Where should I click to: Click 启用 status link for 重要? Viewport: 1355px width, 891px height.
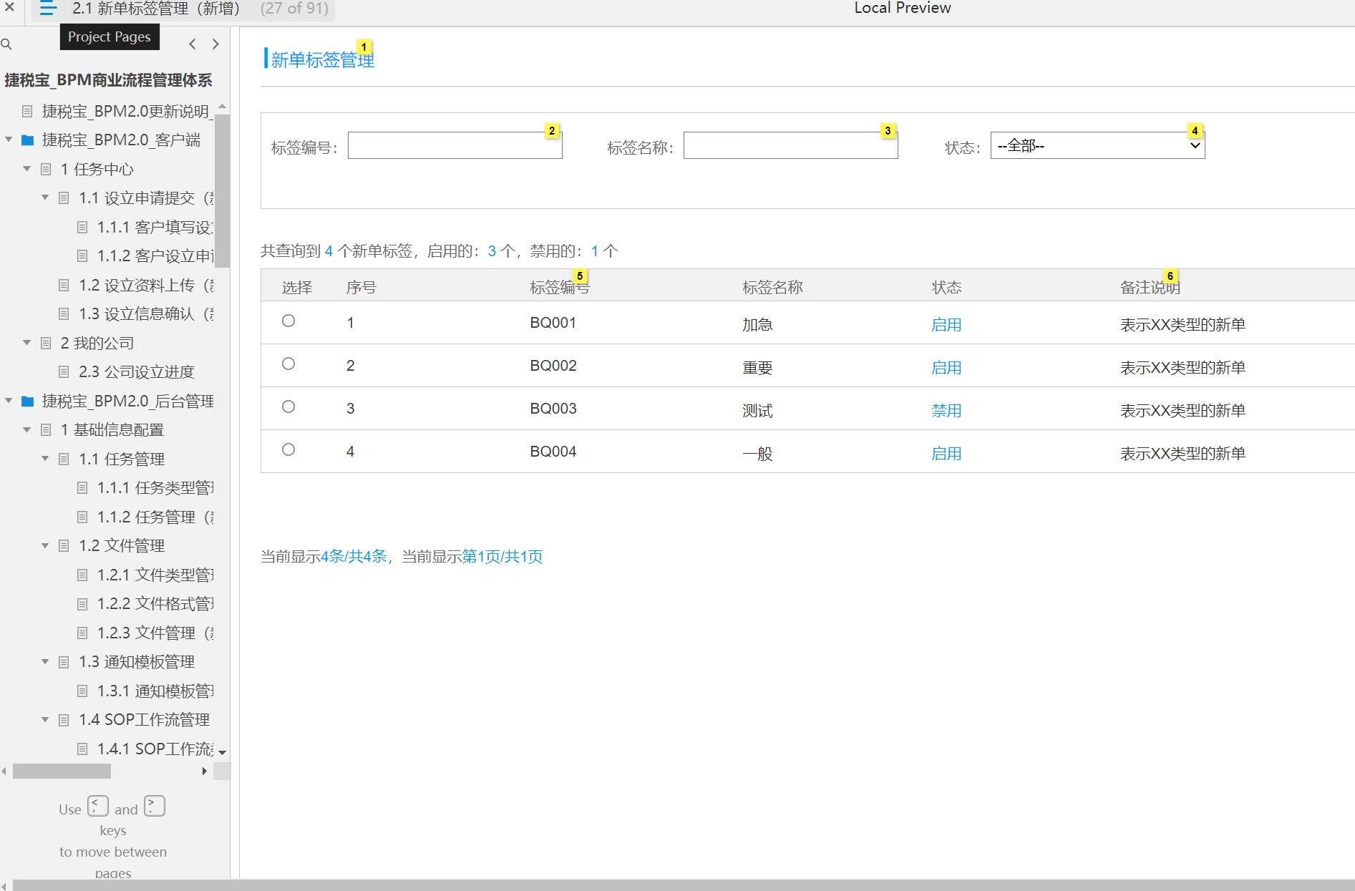pyautogui.click(x=946, y=368)
